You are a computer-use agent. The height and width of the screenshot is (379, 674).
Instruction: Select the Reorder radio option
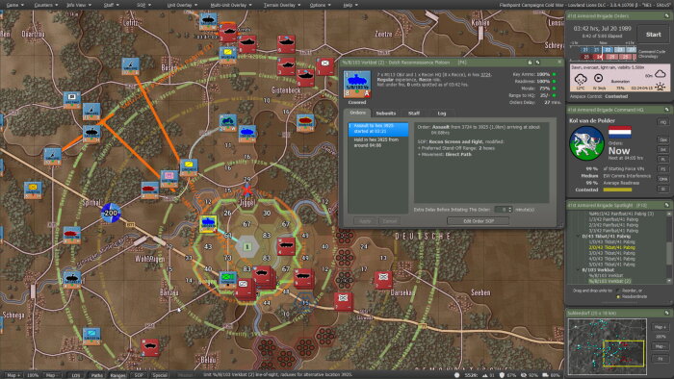618,291
